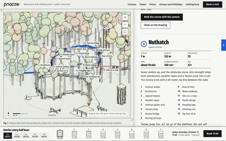Select the 14:30 entry slot

click(x=146, y=134)
